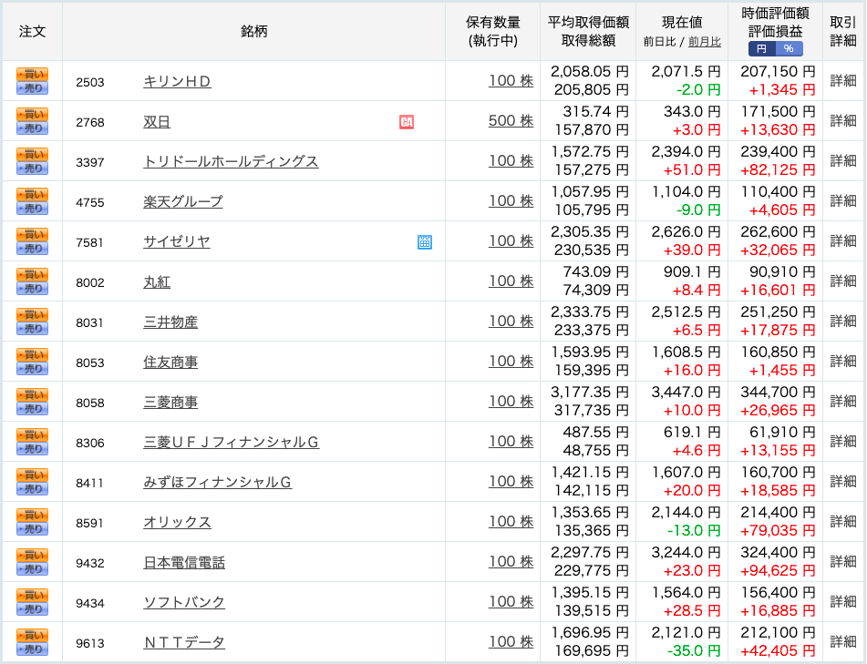This screenshot has width=867, height=664.
Task: Click stock code 2503
Action: tap(90, 82)
